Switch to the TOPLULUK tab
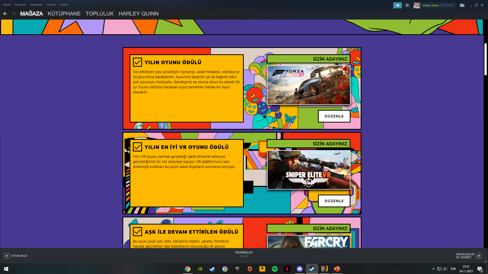This screenshot has height=274, width=488. 100,14
